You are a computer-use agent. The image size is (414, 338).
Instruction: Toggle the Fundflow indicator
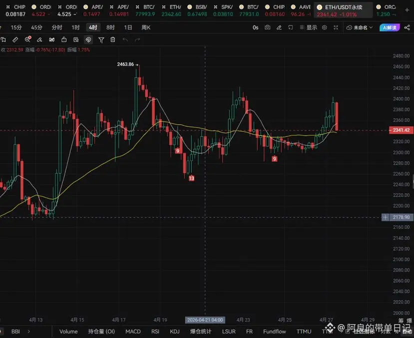tap(275, 332)
